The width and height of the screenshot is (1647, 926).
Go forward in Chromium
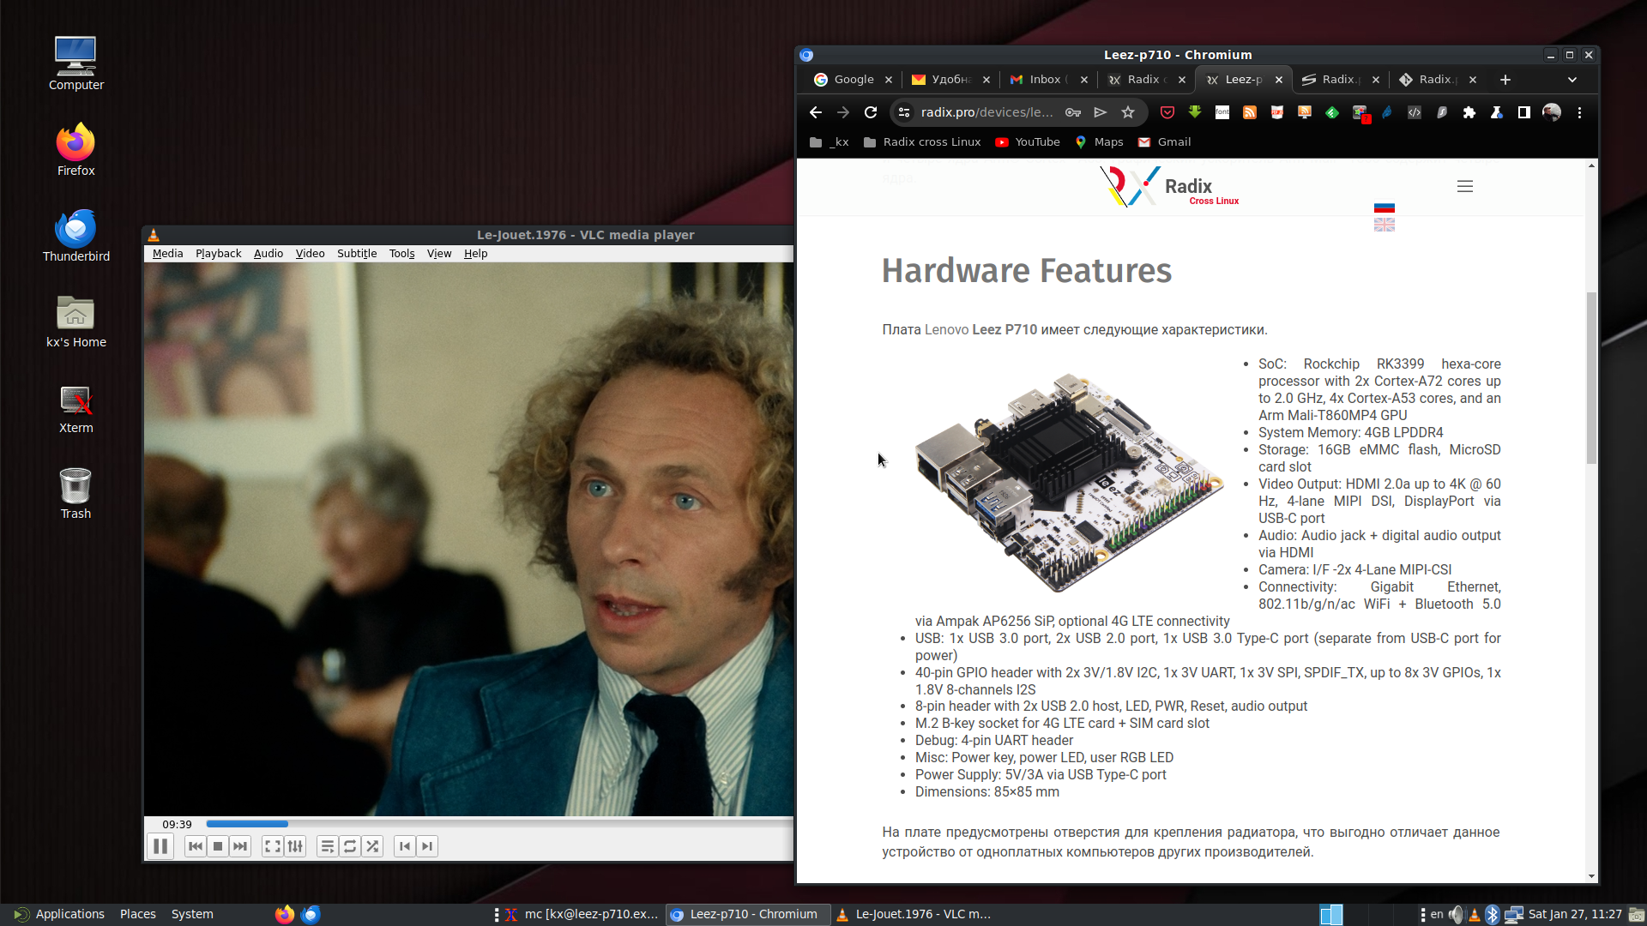tap(843, 112)
